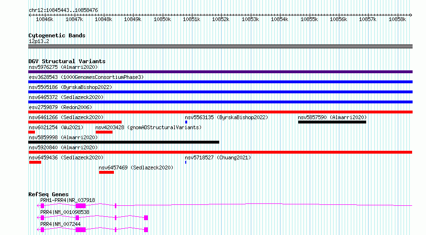The height and width of the screenshot is (235, 426).
Task: Open variant nsv5920840 (Almarri2020)
Action: point(63,147)
